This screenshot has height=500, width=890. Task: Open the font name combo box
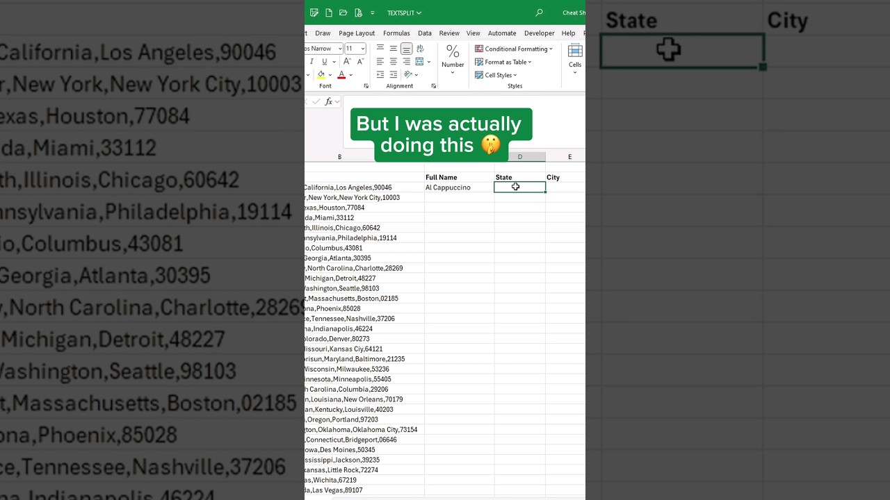324,49
